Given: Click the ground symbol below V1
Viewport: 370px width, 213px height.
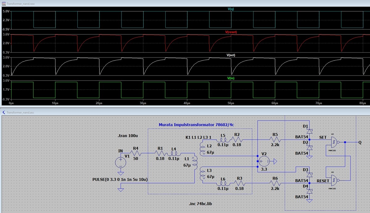Looking at the screenshot, I should (121, 173).
